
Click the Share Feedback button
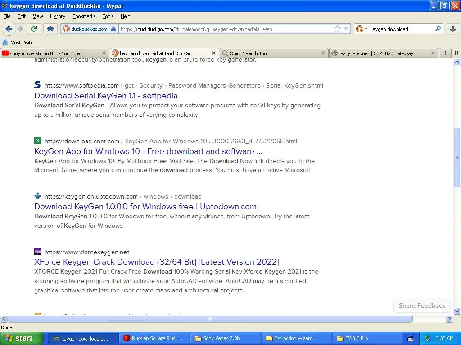click(x=422, y=305)
